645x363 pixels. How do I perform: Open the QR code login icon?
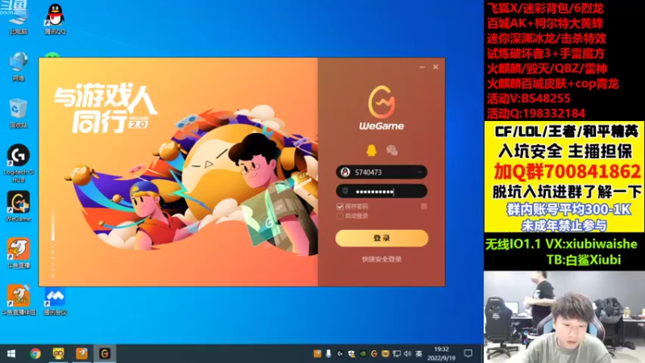[x=424, y=207]
